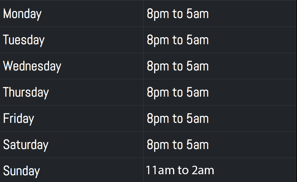Select Thursday's 8pm to 5am hours

coord(178,92)
